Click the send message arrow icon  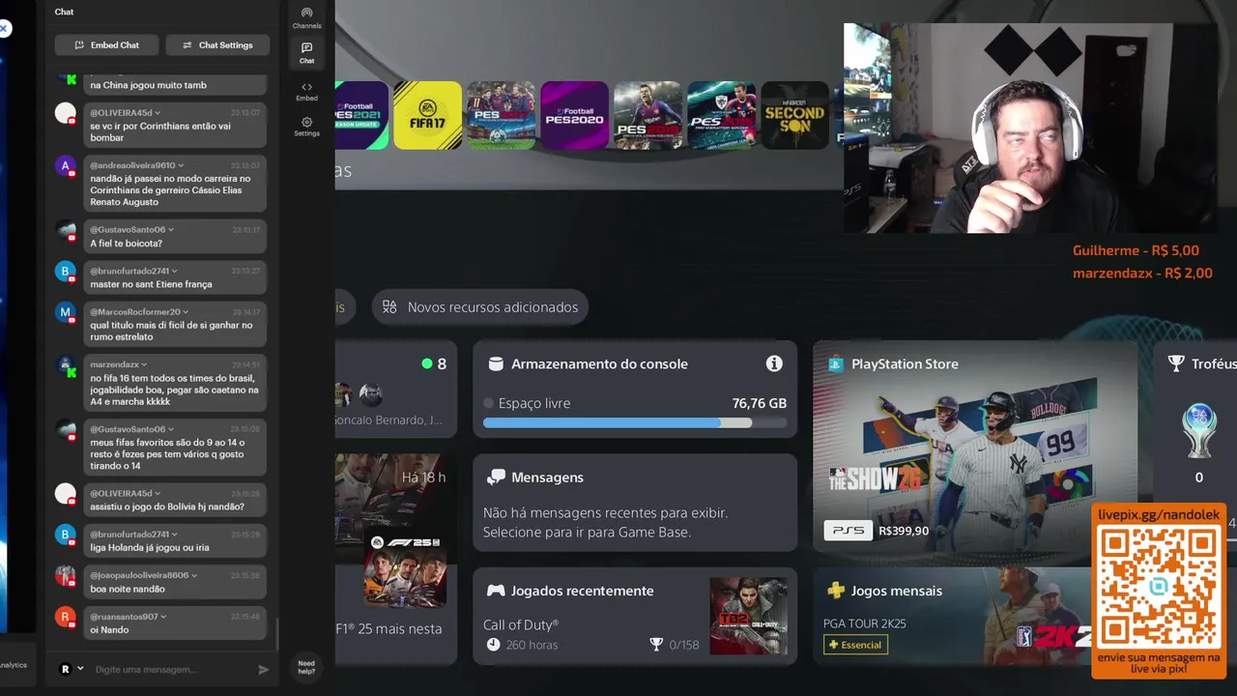click(x=263, y=669)
